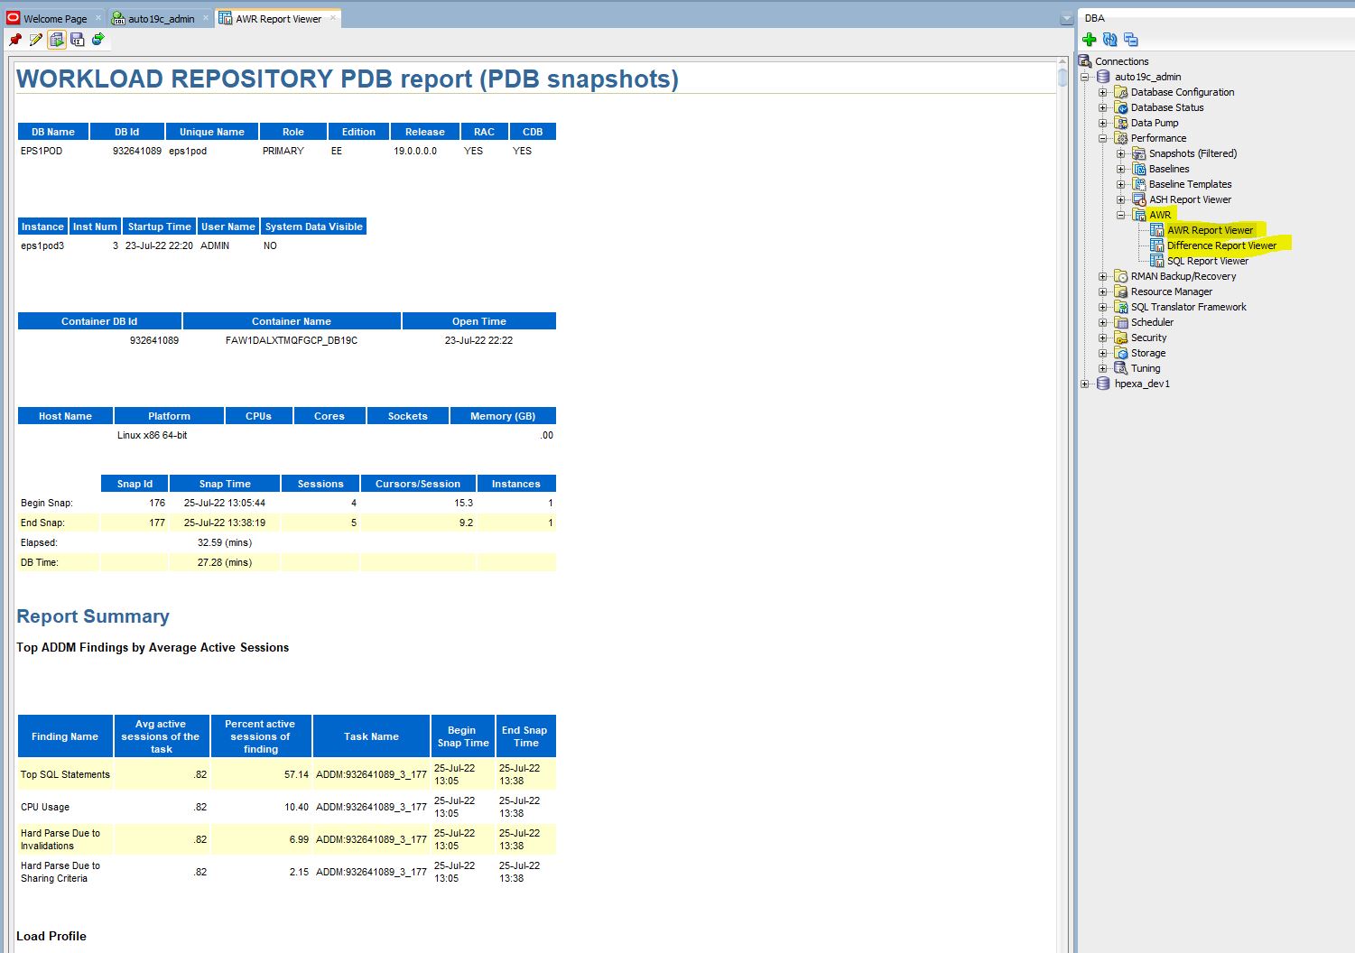
Task: Expand the Performance tree node
Action: (1103, 138)
